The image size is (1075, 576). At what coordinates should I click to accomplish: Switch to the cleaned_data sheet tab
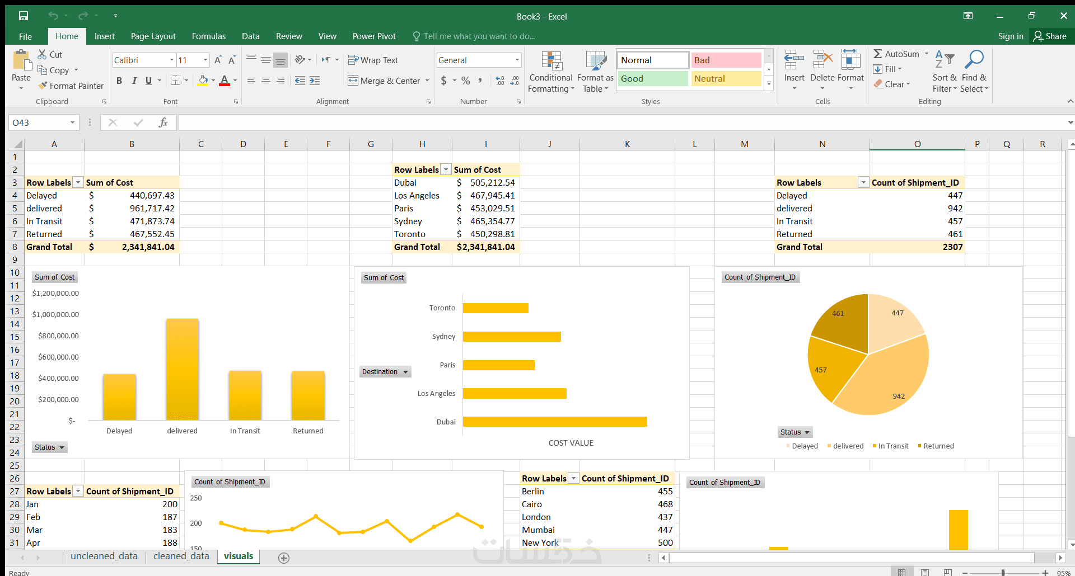point(181,556)
